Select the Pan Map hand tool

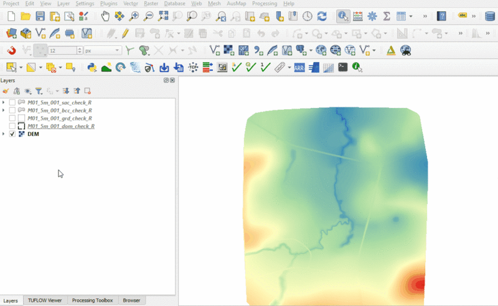tap(105, 16)
